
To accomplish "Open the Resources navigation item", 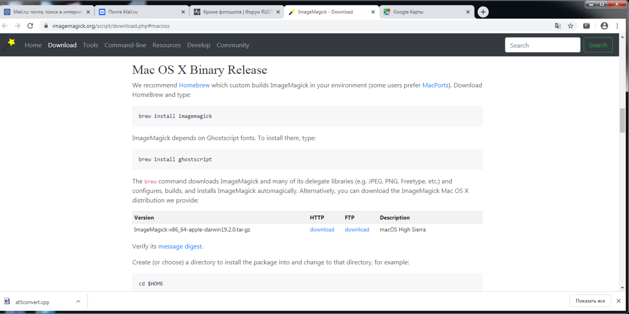I will point(166,45).
